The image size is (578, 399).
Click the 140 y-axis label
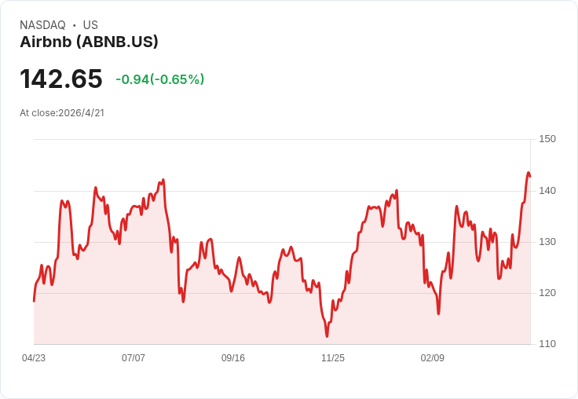tap(547, 191)
